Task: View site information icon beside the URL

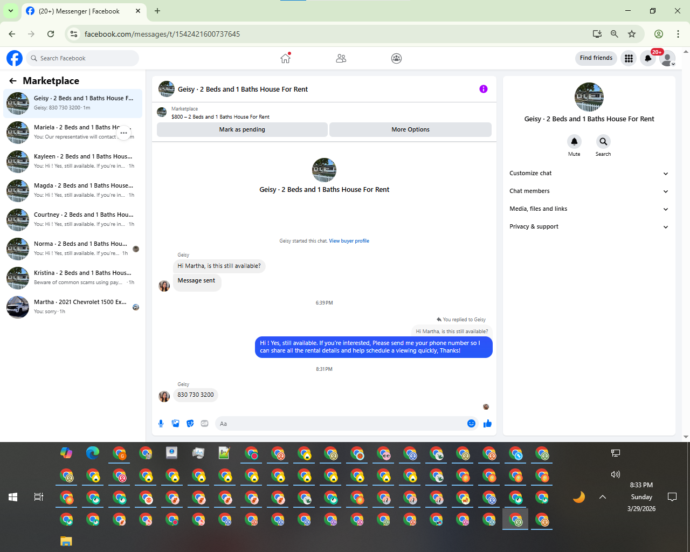Action: coord(74,34)
